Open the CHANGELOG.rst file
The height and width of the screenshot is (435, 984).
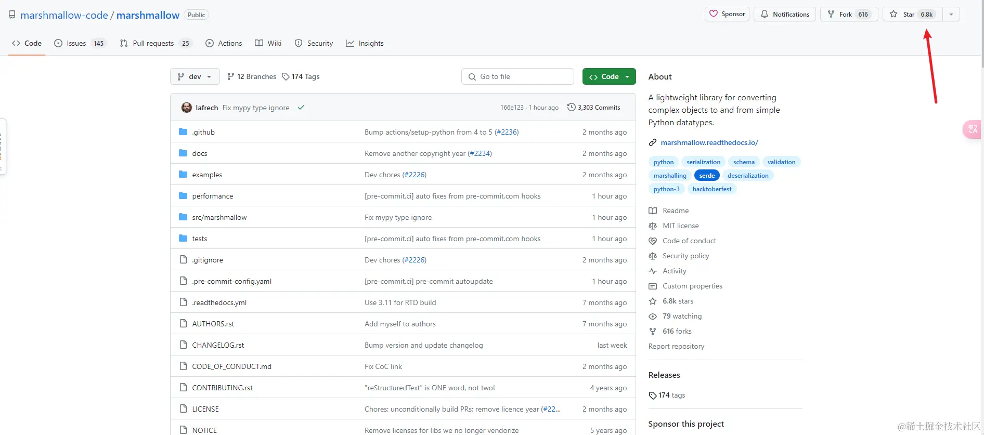click(218, 345)
